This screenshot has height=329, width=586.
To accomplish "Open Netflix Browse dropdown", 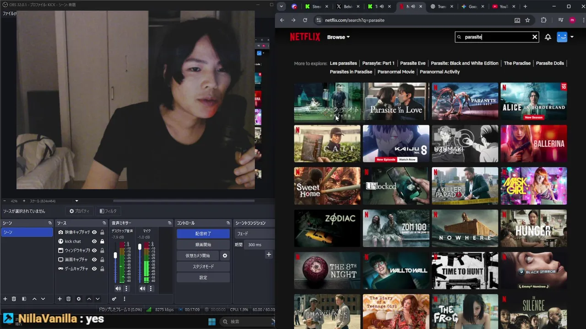I will (338, 37).
